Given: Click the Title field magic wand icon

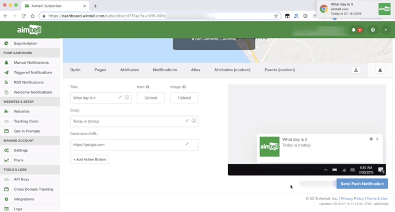Looking at the screenshot, I should click(x=121, y=97).
